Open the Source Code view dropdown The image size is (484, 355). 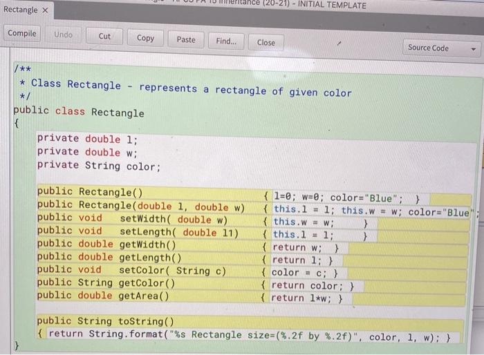441,48
